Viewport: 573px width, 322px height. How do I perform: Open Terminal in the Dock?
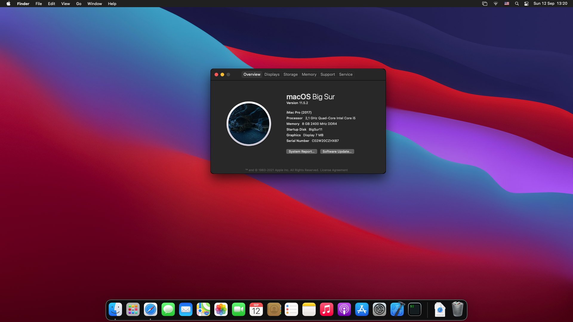coord(415,310)
